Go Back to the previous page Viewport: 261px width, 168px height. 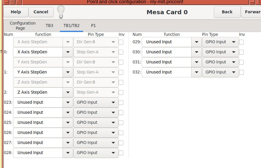pyautogui.click(x=227, y=12)
